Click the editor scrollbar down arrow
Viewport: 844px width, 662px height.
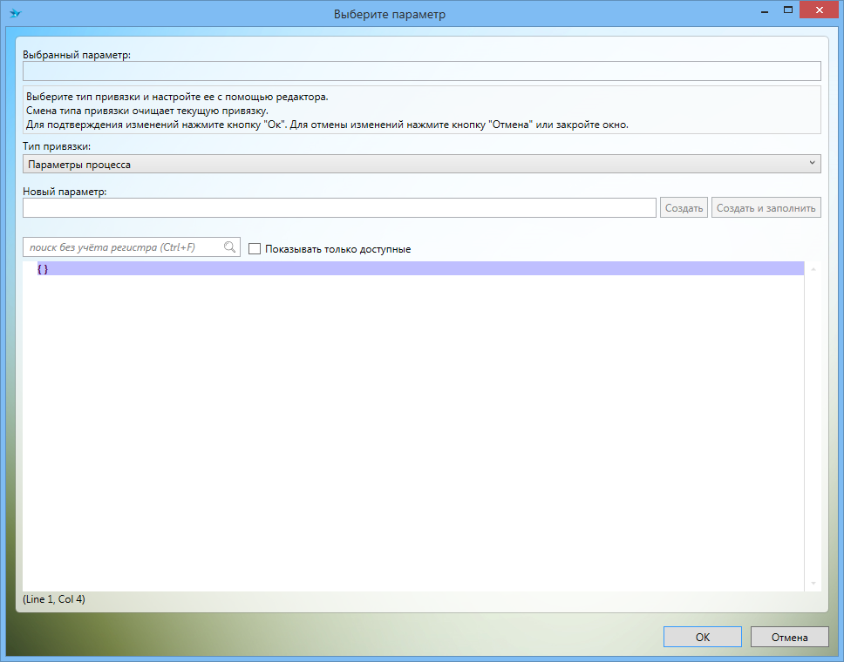[813, 583]
